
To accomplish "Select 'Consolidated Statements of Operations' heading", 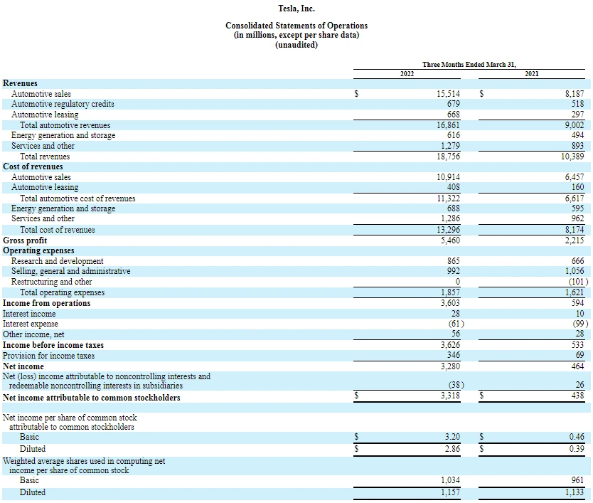I will point(296,26).
